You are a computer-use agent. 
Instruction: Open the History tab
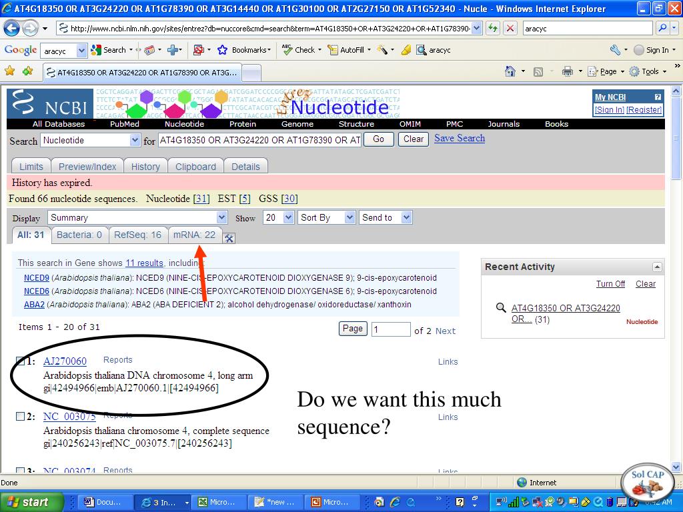click(x=145, y=167)
